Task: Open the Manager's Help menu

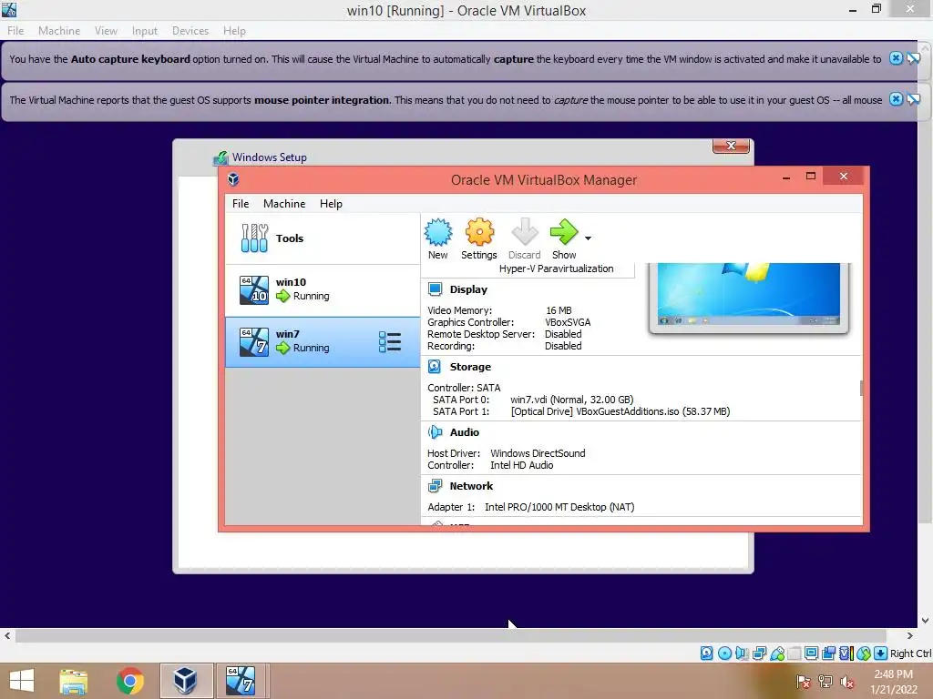Action: pos(331,204)
